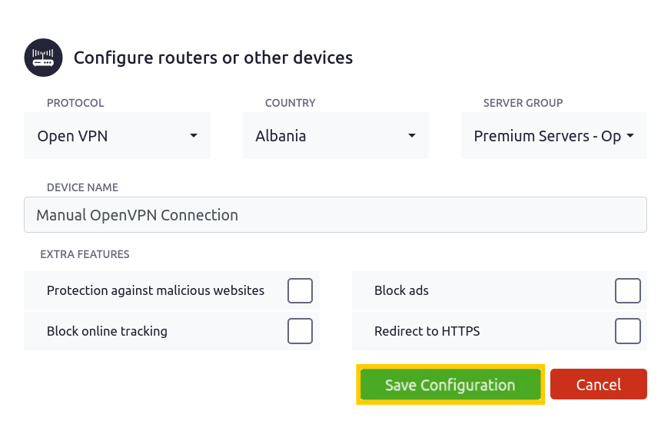Click the green Save Configuration button

450,385
